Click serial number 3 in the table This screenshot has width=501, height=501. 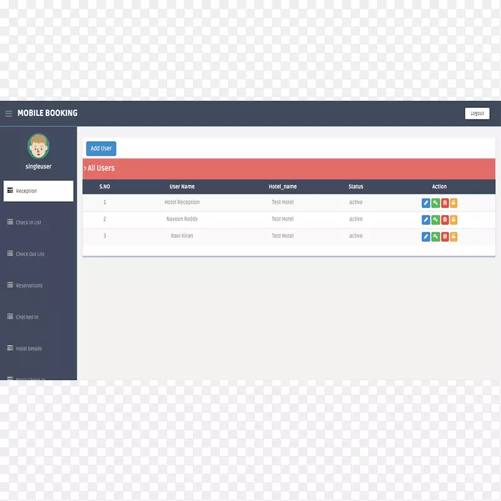tap(105, 236)
